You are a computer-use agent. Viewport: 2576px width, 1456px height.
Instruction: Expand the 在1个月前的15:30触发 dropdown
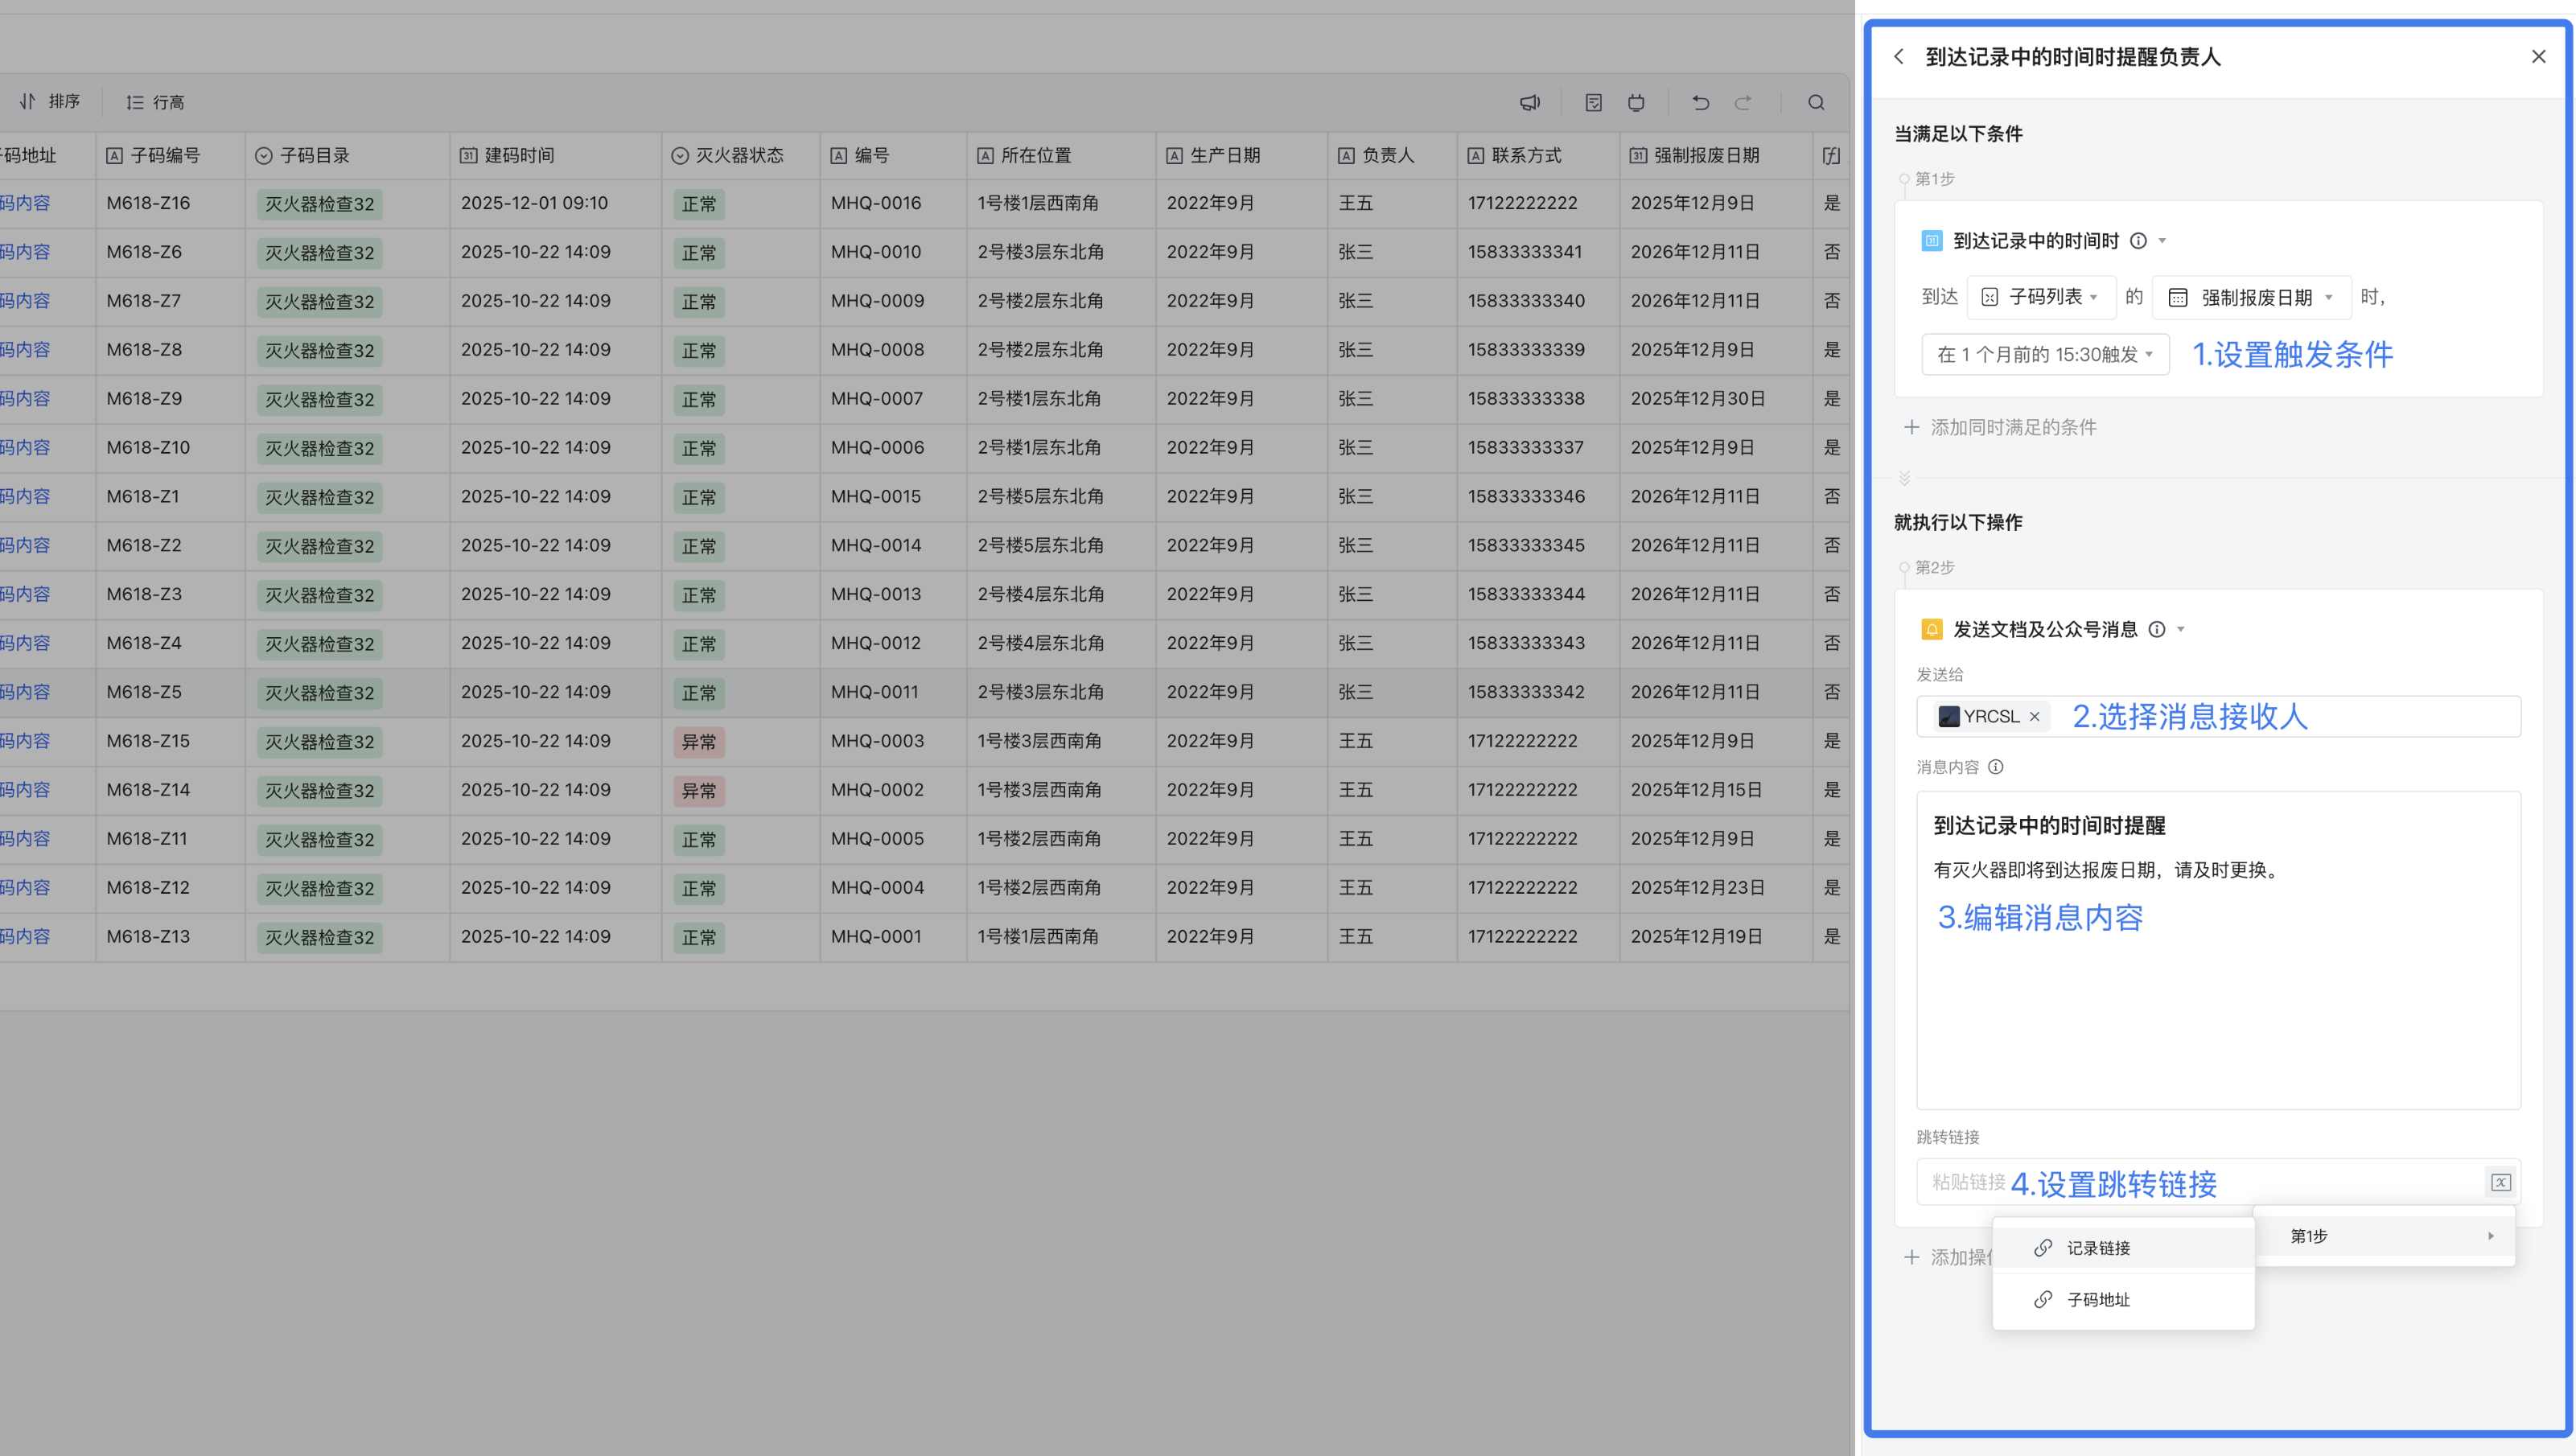tap(2045, 354)
